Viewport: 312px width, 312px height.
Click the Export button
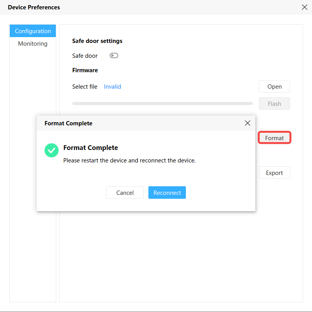pyautogui.click(x=274, y=173)
